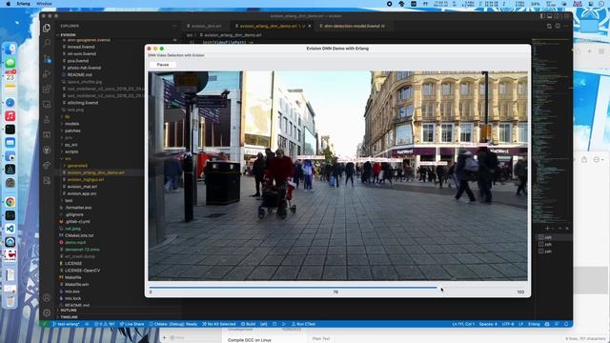The height and width of the screenshot is (343, 610).
Task: Click the remote window indicator in status bar
Action: (45, 324)
